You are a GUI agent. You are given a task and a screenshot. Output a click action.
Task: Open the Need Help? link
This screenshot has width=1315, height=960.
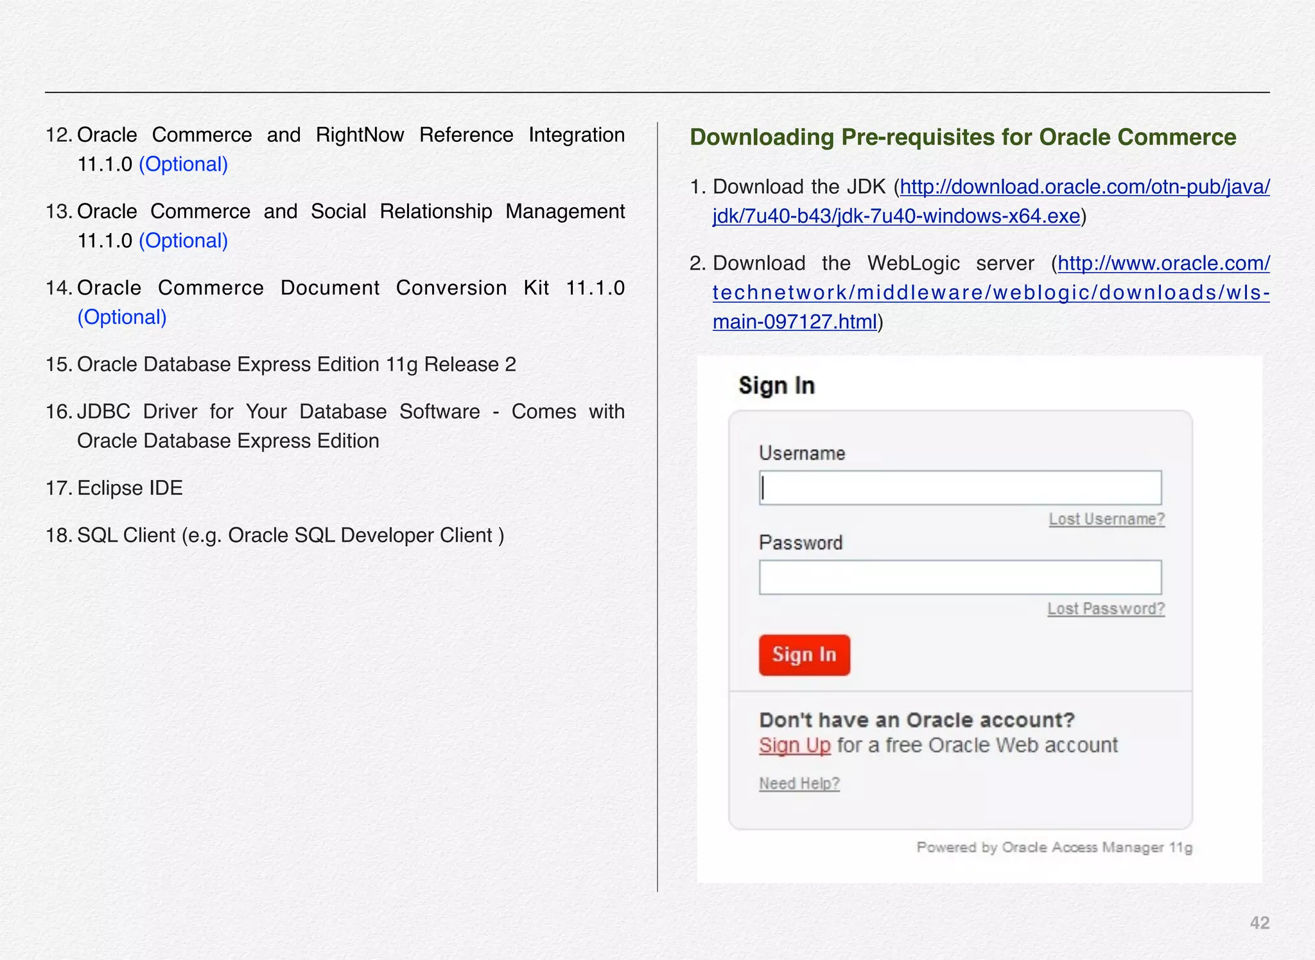pos(799,784)
